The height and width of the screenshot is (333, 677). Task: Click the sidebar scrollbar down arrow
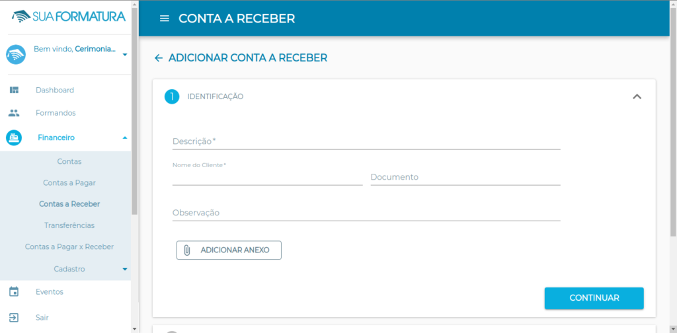tap(134, 329)
